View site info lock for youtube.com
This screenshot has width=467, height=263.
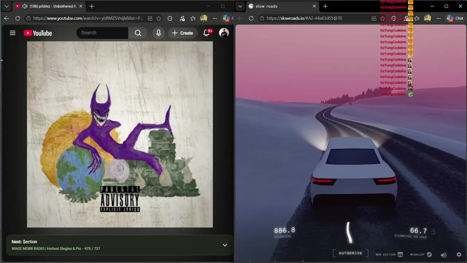[x=28, y=18]
